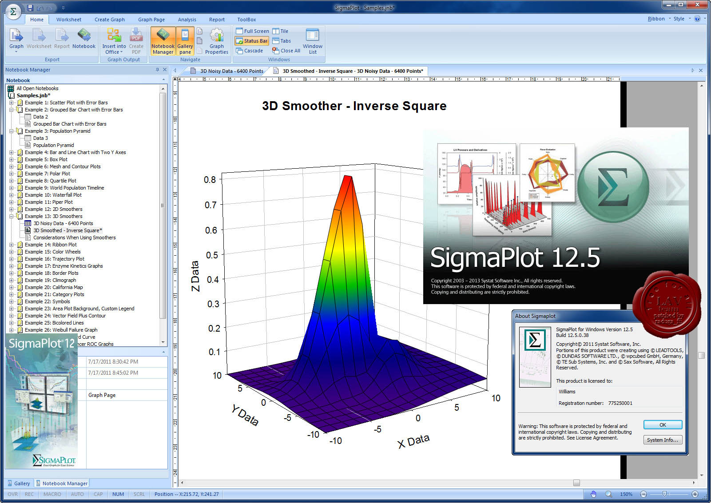Adjust the zoom slider handle
Image resolution: width=711 pixels, height=503 pixels.
664,494
